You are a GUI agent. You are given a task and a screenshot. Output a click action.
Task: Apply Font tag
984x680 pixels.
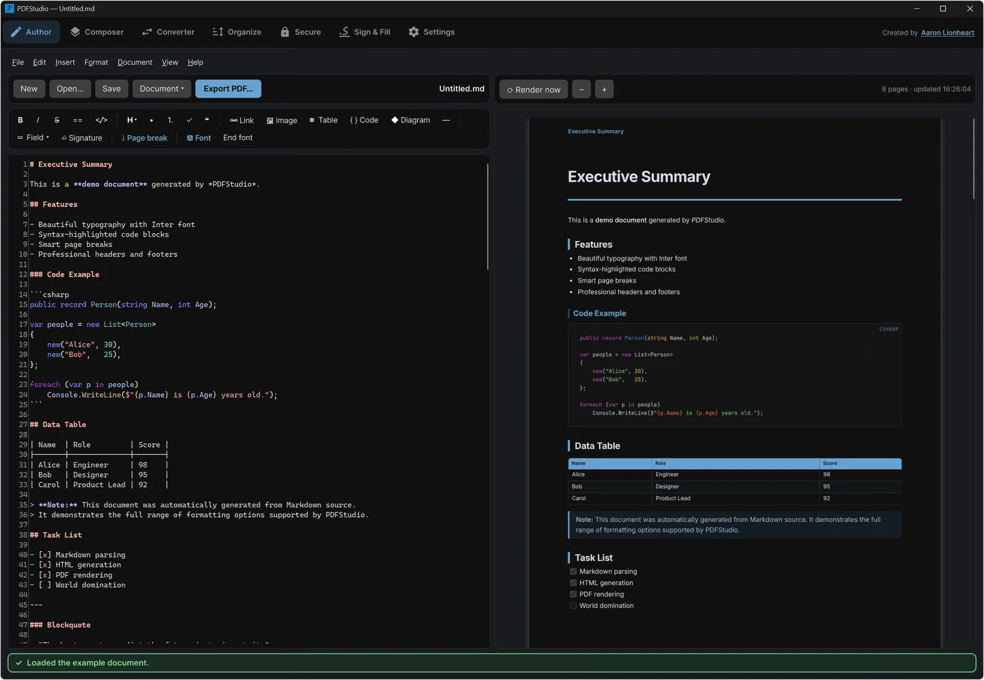tap(199, 138)
